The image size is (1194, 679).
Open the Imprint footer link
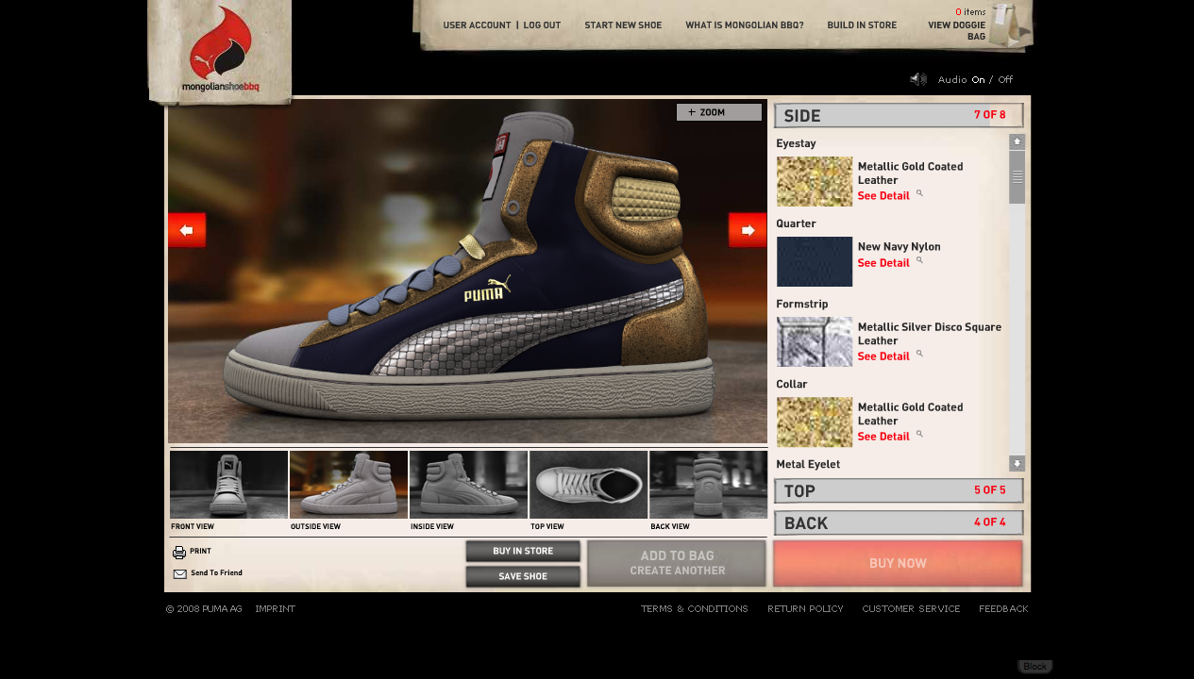pyautogui.click(x=275, y=609)
